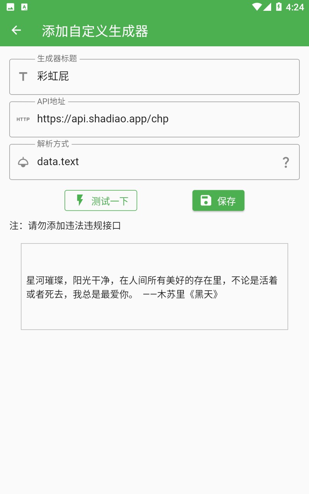Click the parse mode icon beside data.text
309x494 pixels.
click(24, 162)
